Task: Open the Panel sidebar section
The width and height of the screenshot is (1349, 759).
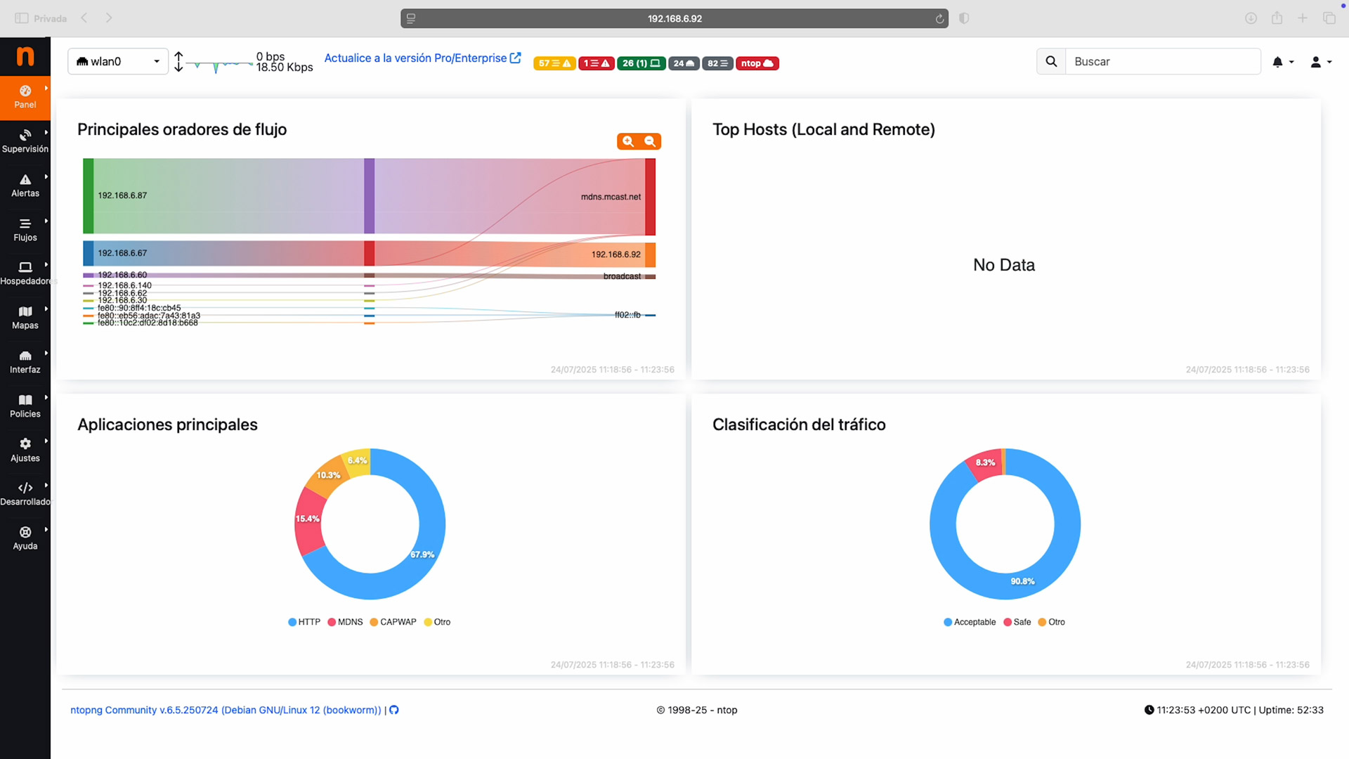Action: [x=25, y=97]
